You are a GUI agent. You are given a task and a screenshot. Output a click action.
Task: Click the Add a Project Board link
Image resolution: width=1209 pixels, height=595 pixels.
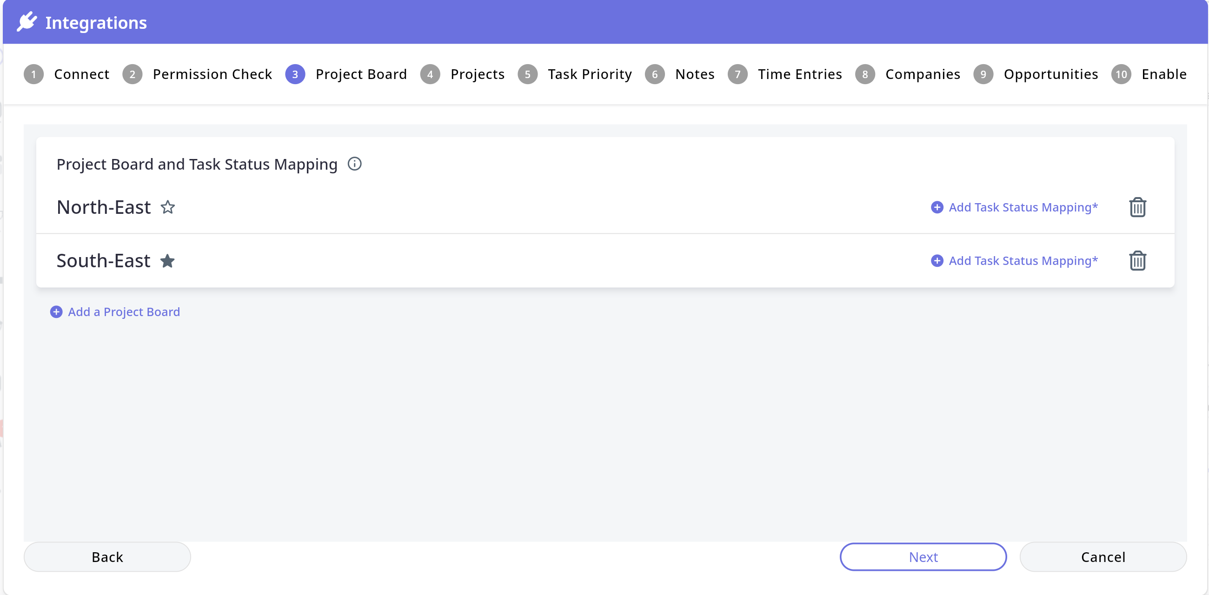[x=124, y=312]
